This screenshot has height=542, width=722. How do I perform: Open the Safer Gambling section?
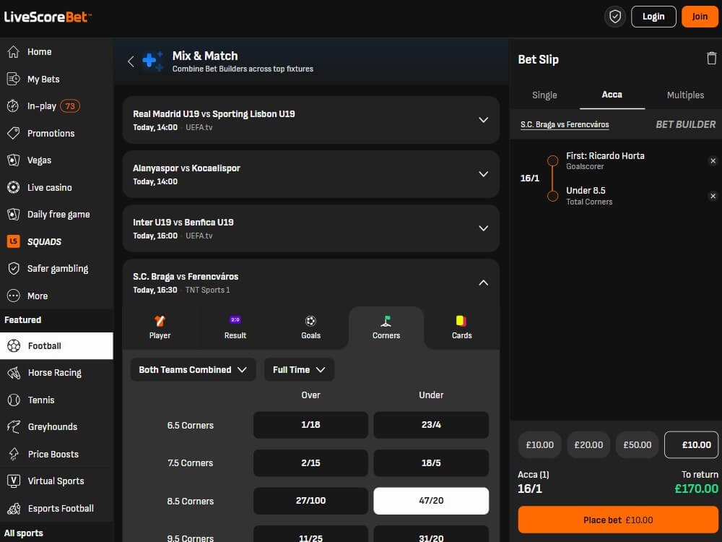point(15,268)
